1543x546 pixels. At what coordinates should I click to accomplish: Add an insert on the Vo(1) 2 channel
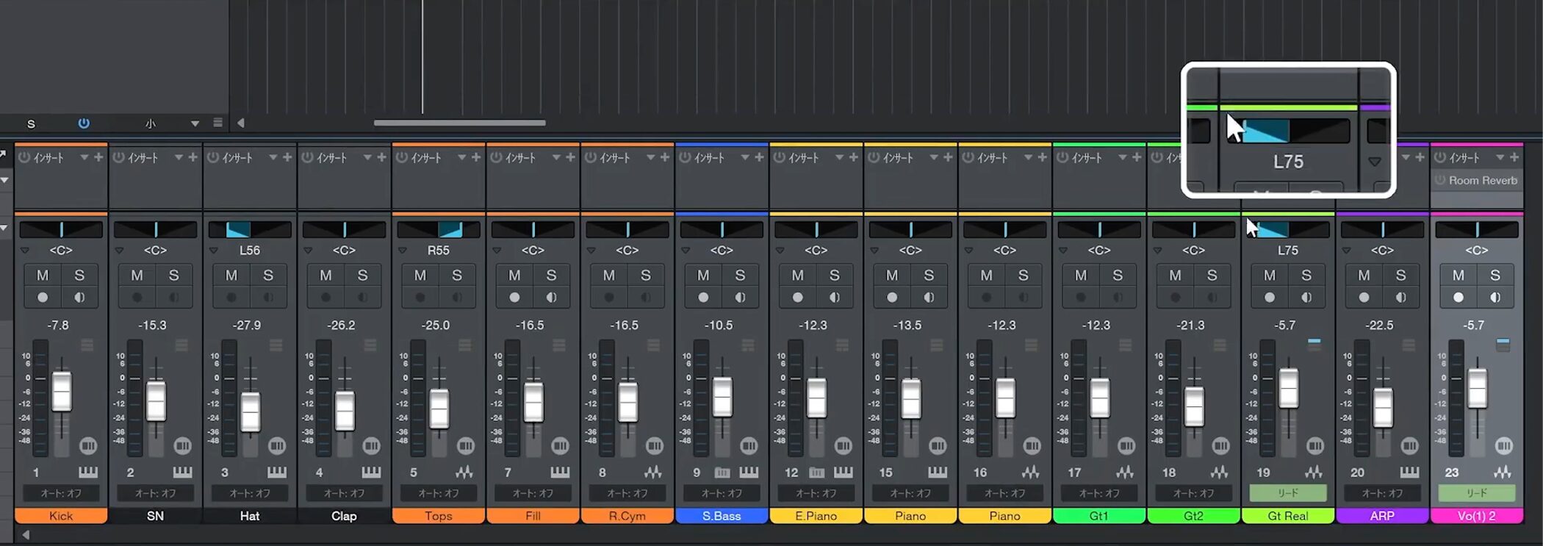[1514, 157]
